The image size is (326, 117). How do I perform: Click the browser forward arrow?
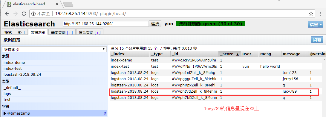pyautogui.click(x=15, y=14)
